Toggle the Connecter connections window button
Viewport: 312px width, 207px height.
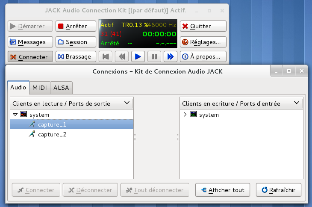(30, 56)
